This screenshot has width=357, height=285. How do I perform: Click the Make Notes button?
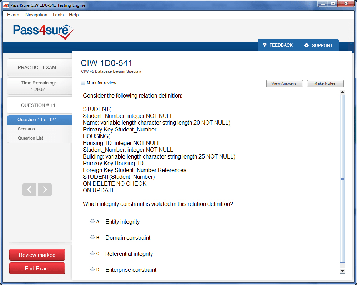(325, 83)
